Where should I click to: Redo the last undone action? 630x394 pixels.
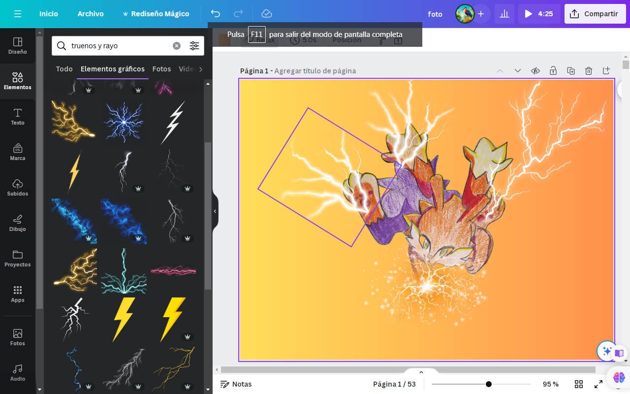pos(238,14)
